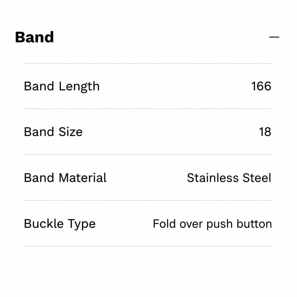Click the Fold over push button value
Image resolution: width=297 pixels, height=297 pixels.
point(212,224)
